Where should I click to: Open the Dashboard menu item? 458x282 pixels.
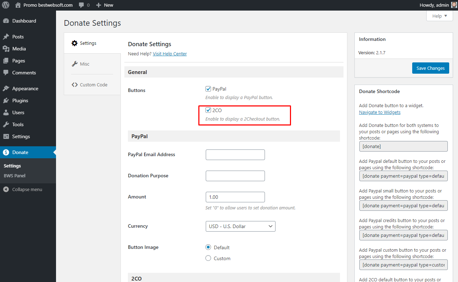coord(28,21)
